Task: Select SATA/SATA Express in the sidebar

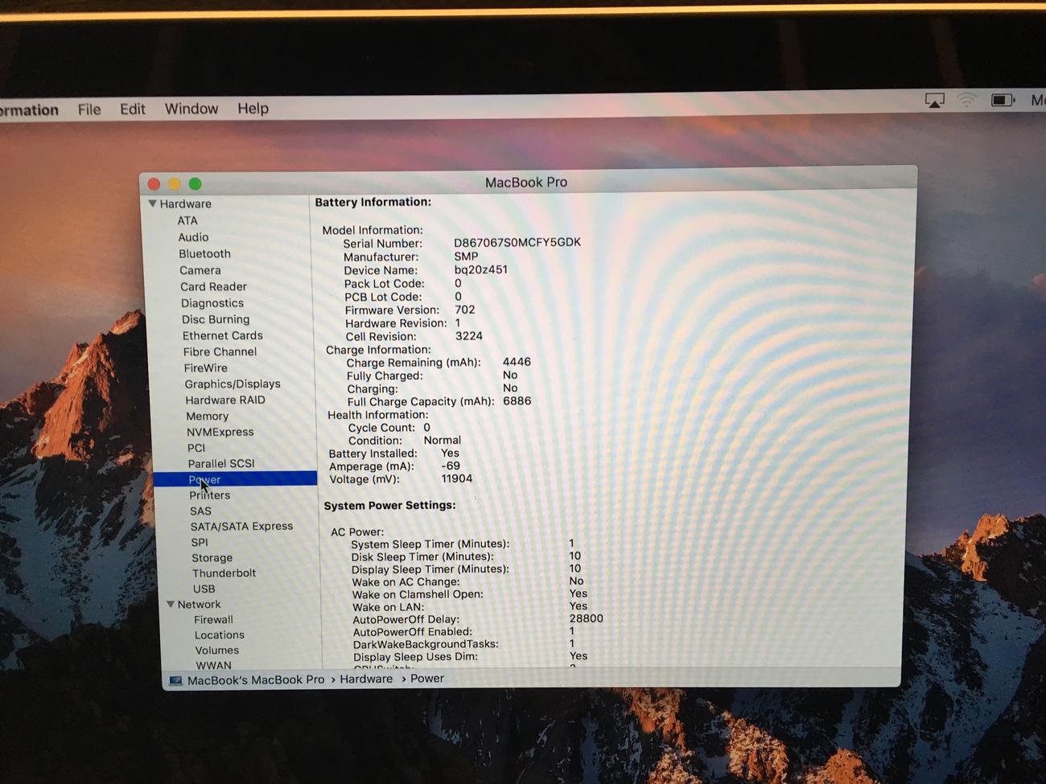Action: point(241,527)
